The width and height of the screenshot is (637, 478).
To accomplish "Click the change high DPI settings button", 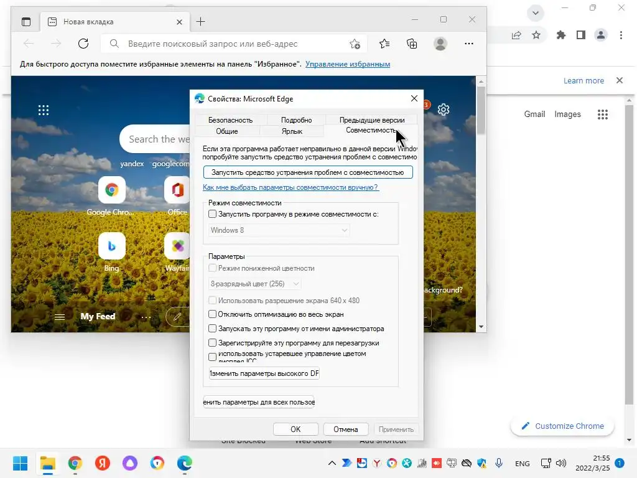I will [264, 373].
